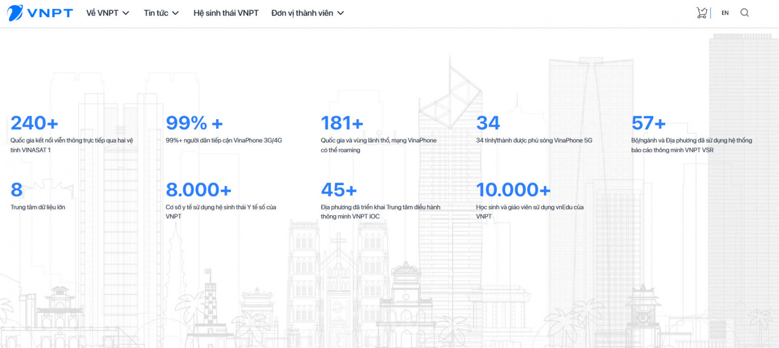Click the VNPT logo
Viewport: 779px width, 348px height.
pyautogui.click(x=40, y=13)
